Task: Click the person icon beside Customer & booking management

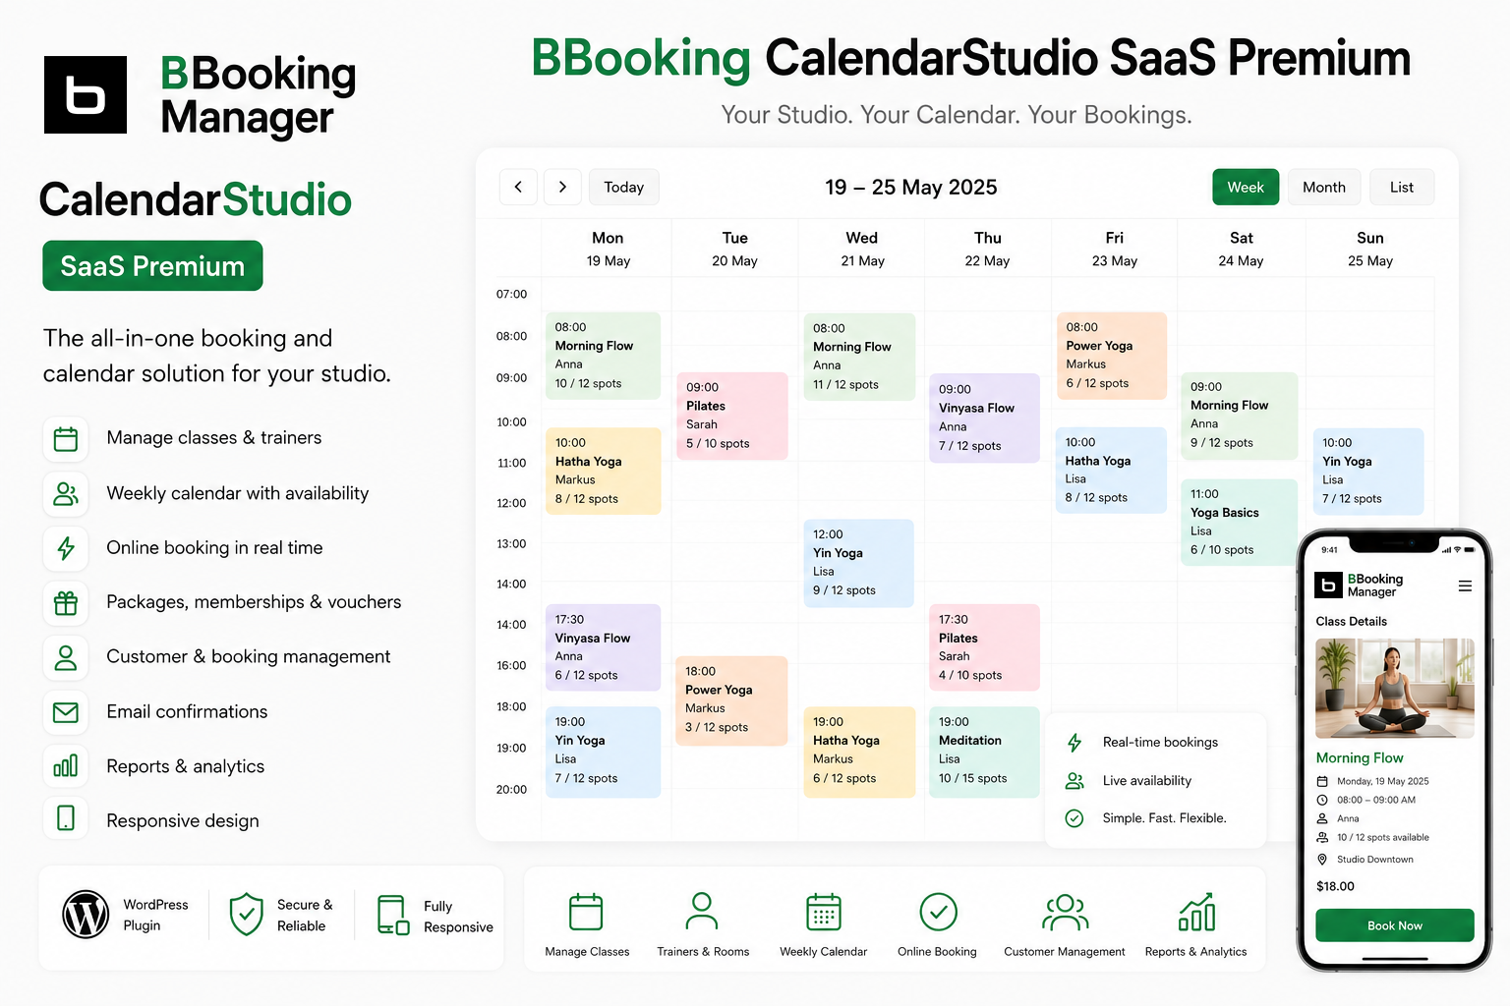Action: (66, 657)
